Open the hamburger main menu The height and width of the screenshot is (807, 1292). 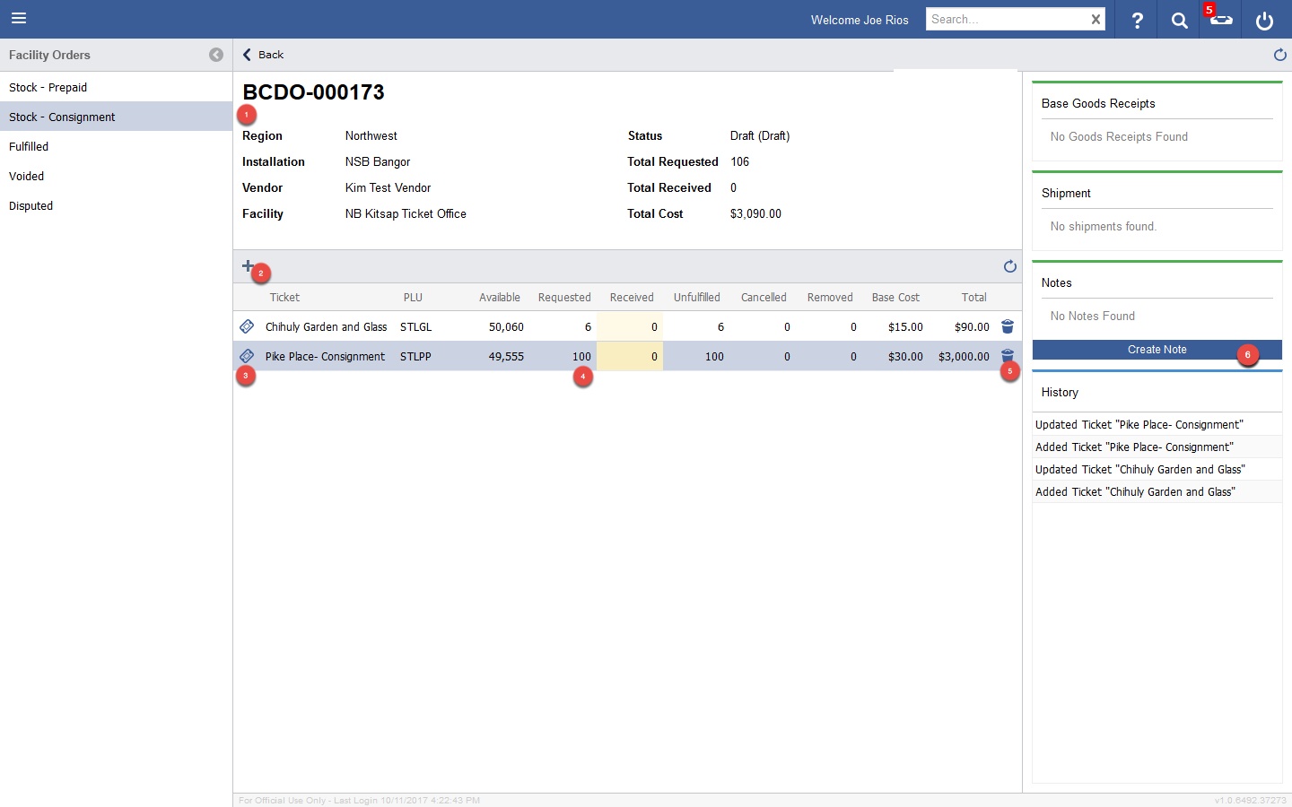(x=19, y=19)
